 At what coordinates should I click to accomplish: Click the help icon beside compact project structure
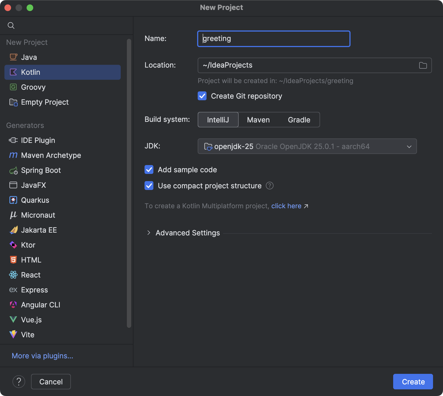tap(270, 186)
